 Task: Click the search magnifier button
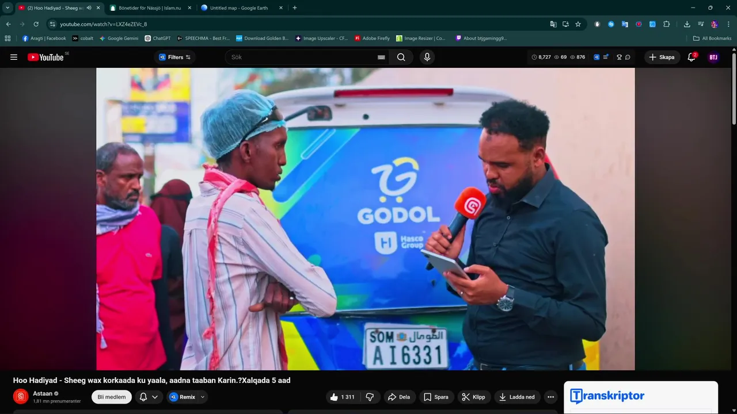(401, 57)
